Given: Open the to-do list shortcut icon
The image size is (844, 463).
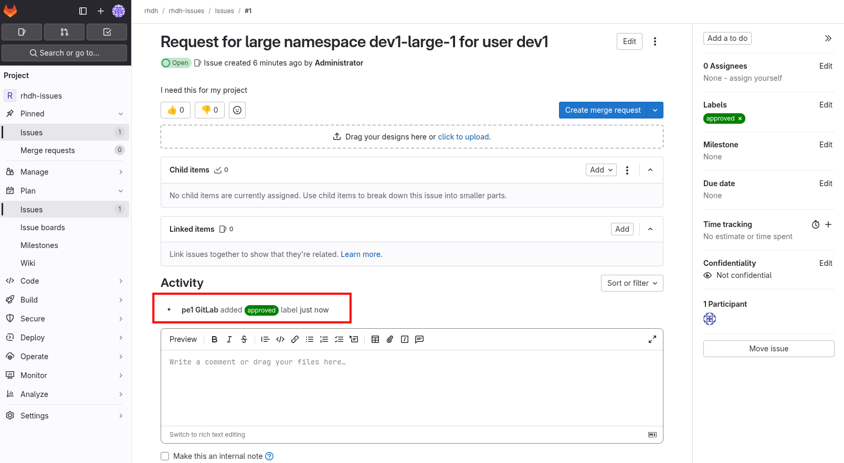Looking at the screenshot, I should click(x=107, y=32).
